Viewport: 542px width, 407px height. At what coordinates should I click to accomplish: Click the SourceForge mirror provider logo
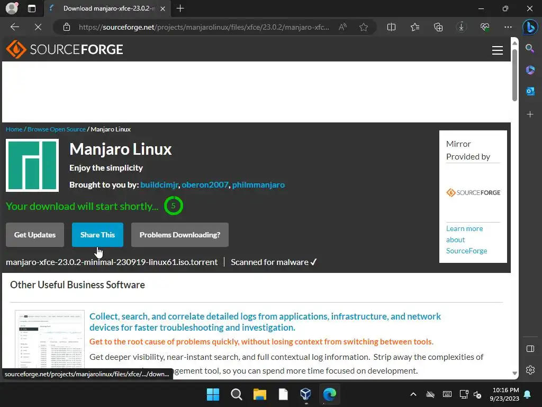473,192
